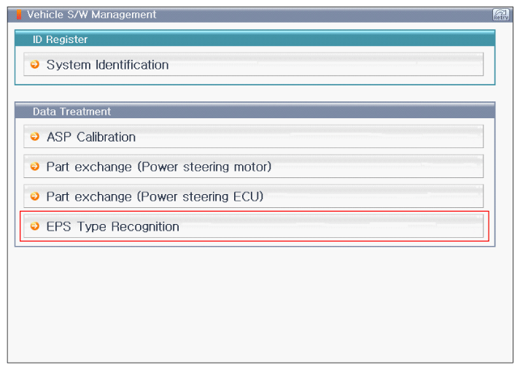Select ASP Calibration

(253, 136)
